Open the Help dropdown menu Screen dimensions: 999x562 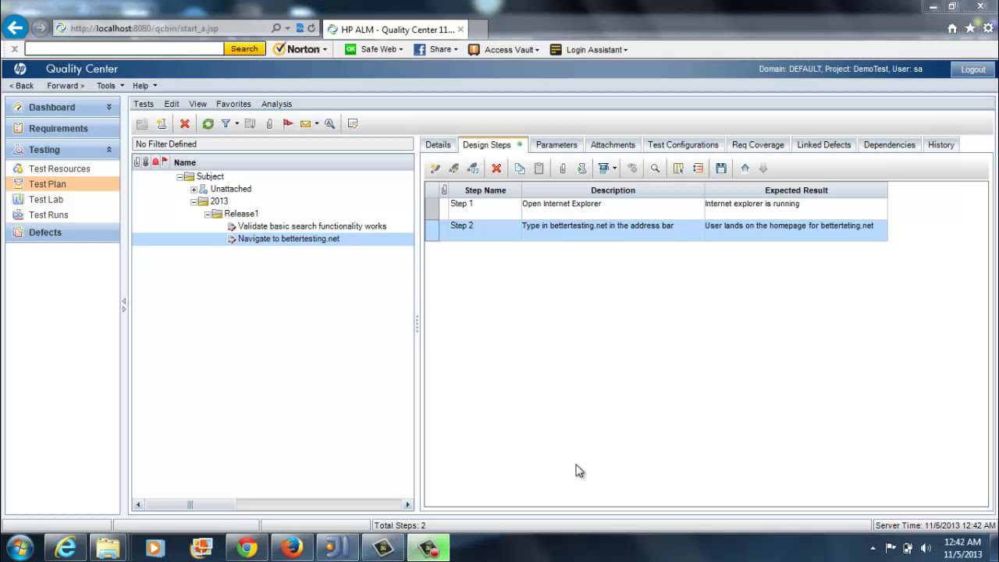(144, 86)
